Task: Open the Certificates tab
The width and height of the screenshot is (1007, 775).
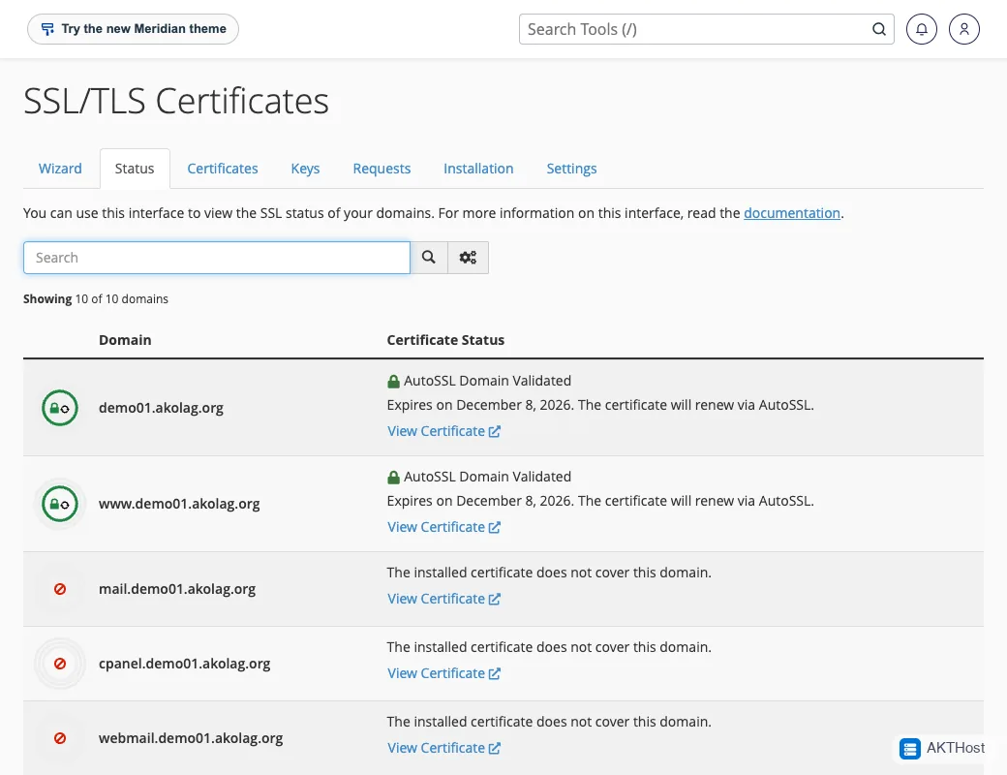Action: click(222, 169)
